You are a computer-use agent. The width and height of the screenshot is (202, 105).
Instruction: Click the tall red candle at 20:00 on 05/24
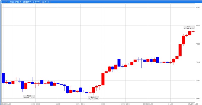point(103,79)
